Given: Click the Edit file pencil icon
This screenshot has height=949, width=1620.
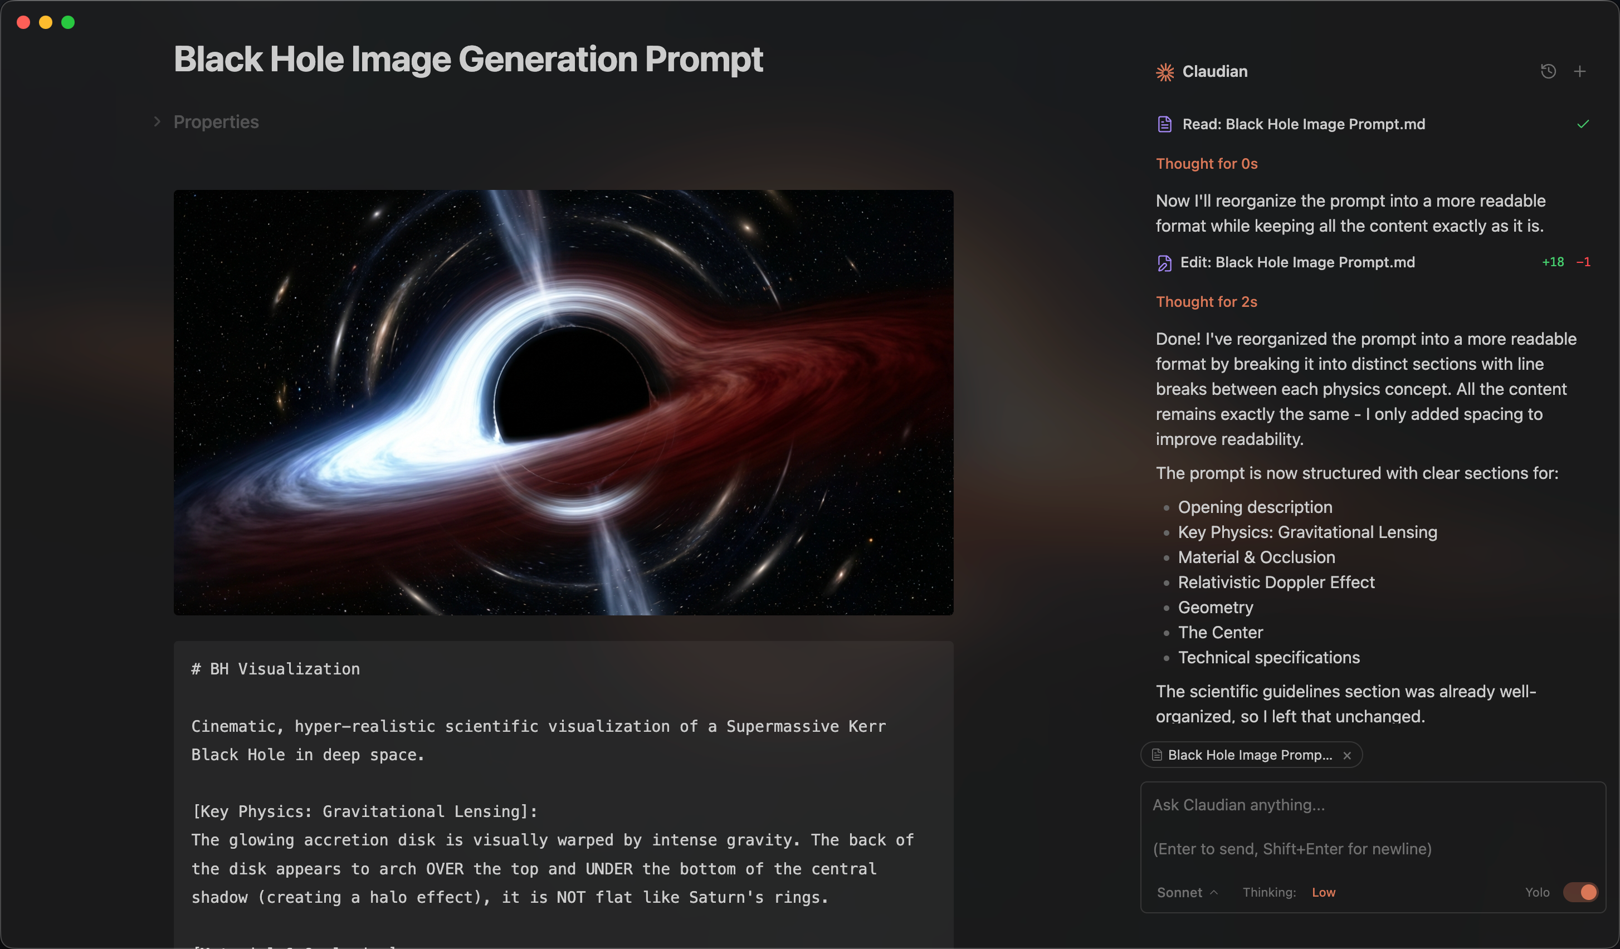Looking at the screenshot, I should point(1164,263).
